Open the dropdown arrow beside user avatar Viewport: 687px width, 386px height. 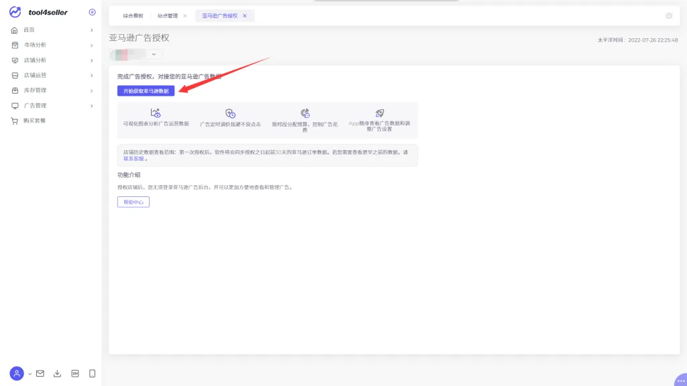coord(30,374)
